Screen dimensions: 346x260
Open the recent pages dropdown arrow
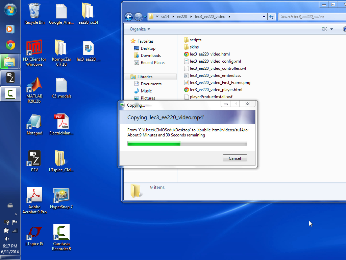(145, 17)
